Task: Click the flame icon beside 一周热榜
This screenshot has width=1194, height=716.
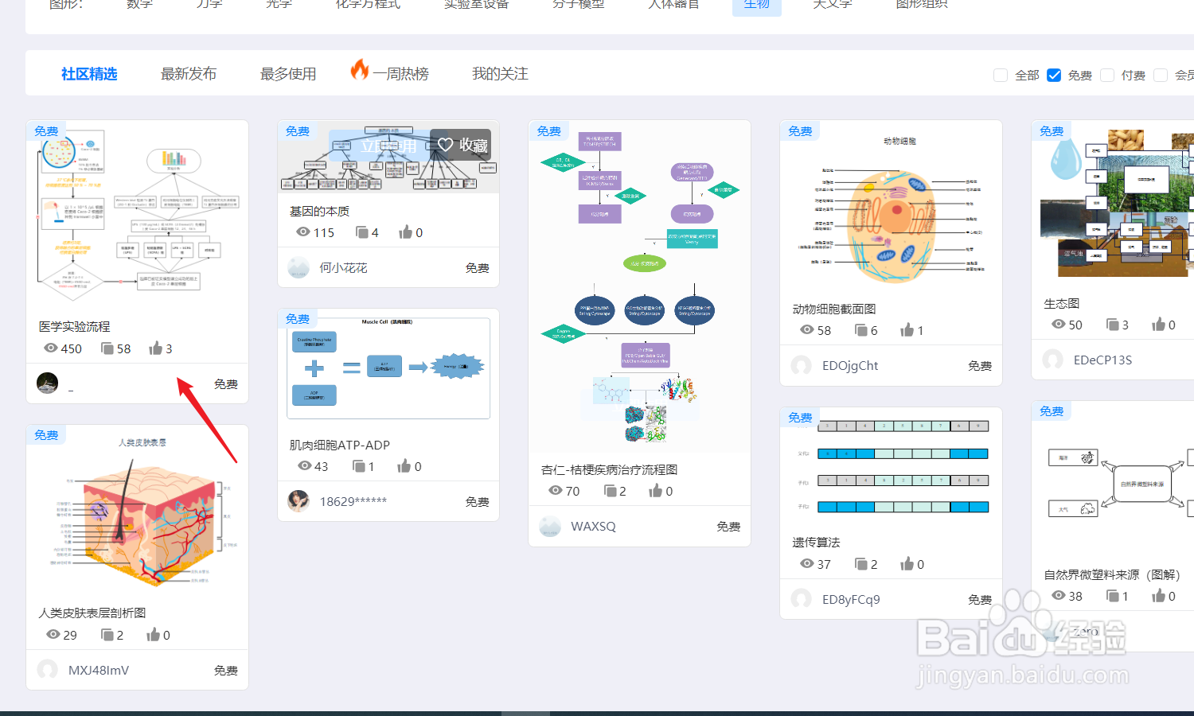Action: click(x=360, y=71)
